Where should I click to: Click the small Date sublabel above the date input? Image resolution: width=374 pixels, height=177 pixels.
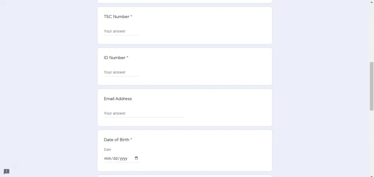click(107, 150)
